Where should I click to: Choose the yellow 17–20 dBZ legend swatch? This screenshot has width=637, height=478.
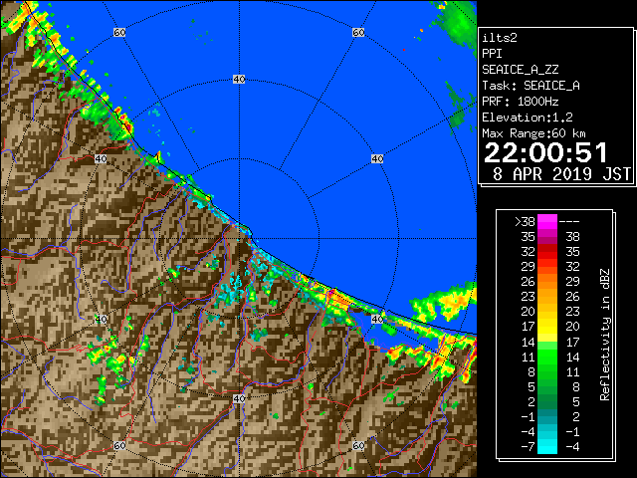547,327
